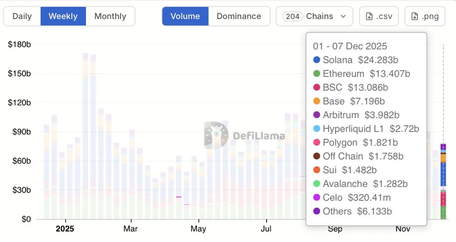456x242 pixels.
Task: Switch to the Daily tab
Action: click(22, 16)
